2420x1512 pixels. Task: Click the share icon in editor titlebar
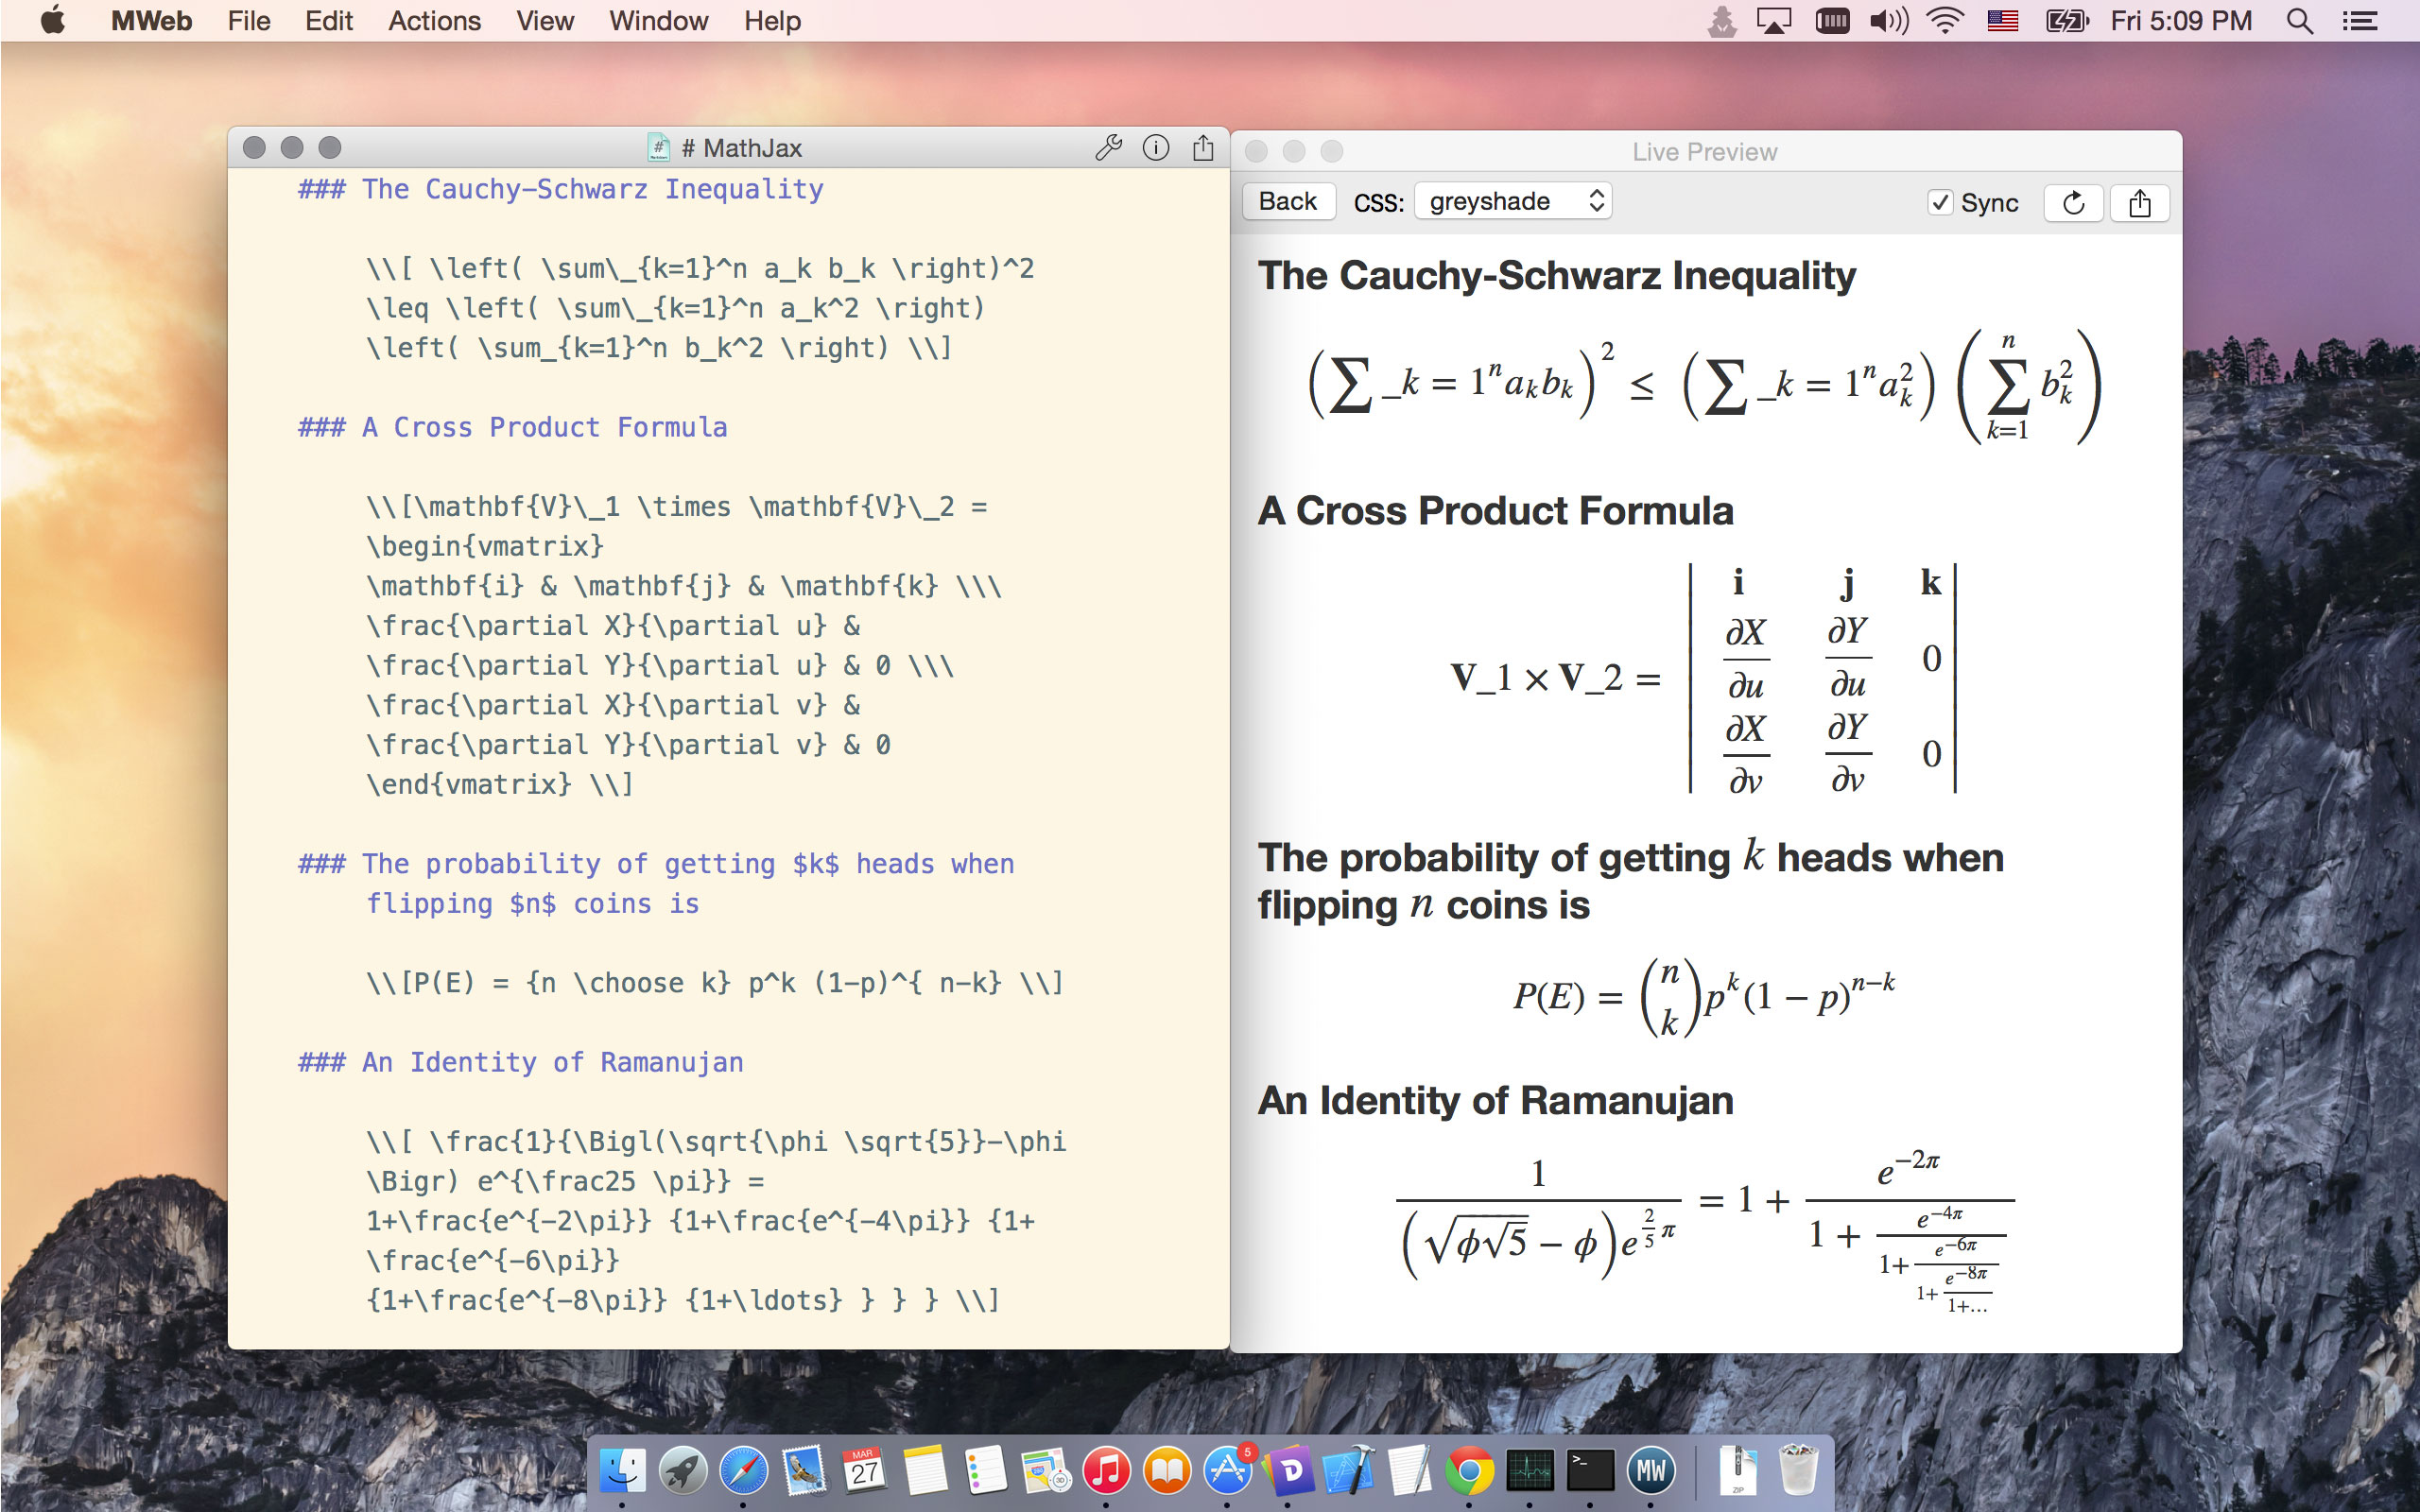pos(1203,148)
